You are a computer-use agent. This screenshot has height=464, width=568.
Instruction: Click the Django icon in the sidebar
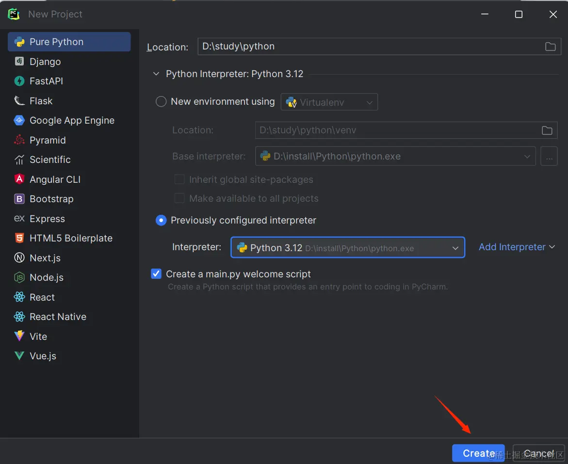click(x=19, y=61)
